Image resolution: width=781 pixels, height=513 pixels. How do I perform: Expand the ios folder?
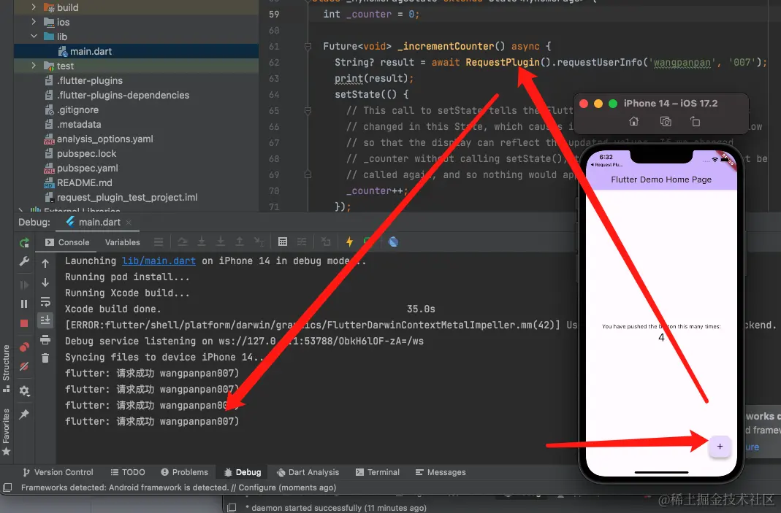[34, 21]
